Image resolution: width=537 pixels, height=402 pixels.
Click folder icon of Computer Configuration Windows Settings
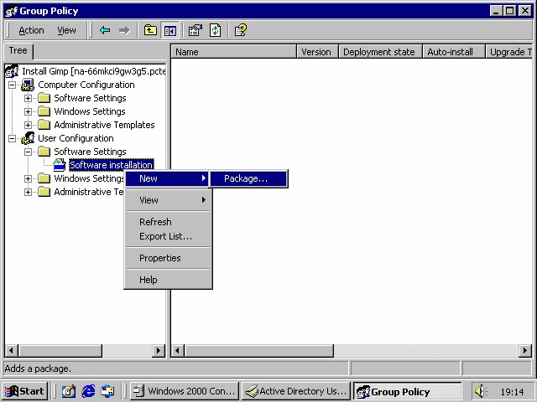(44, 111)
